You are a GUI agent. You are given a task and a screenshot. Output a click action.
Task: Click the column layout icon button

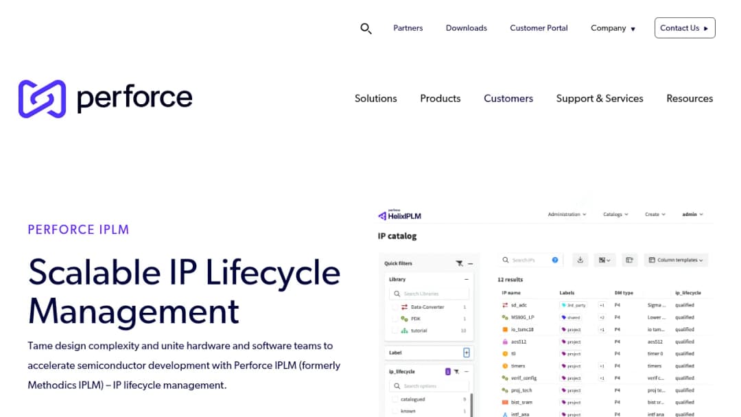[629, 260]
